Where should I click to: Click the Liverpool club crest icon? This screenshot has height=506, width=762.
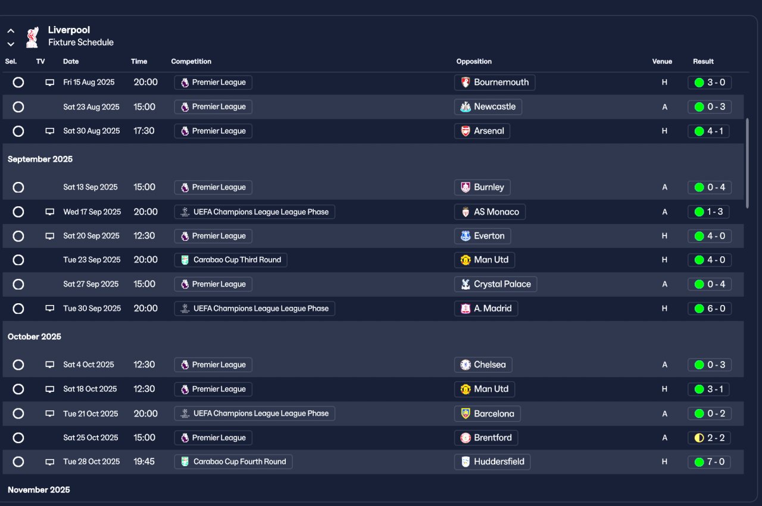[32, 36]
